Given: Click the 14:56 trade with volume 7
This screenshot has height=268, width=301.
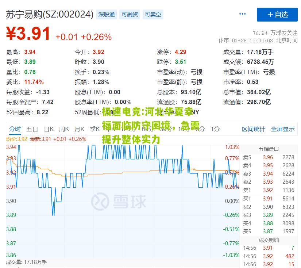Looking at the screenshot, I should [x=269, y=248].
